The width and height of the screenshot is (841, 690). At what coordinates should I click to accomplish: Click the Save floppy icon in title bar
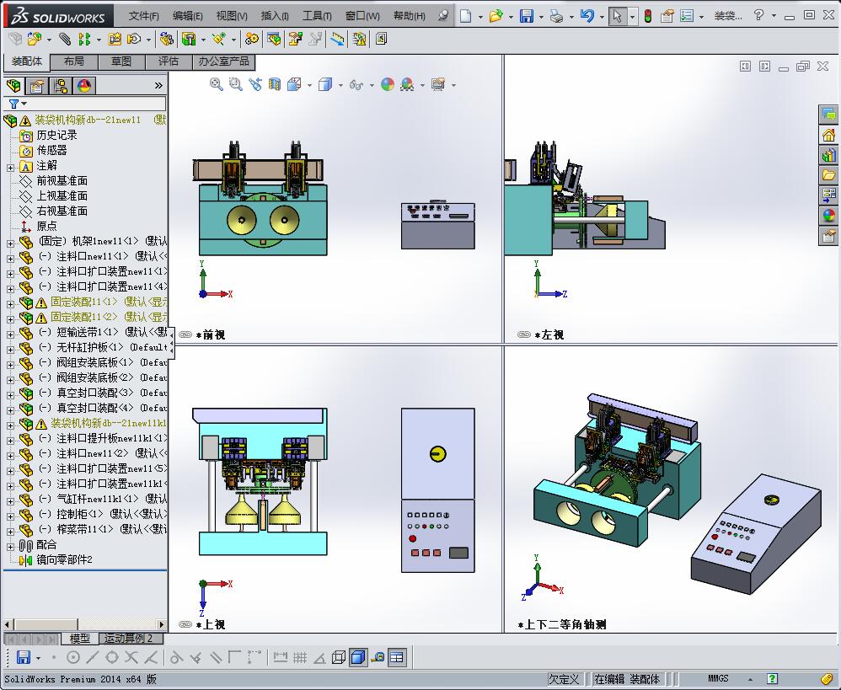pyautogui.click(x=527, y=16)
